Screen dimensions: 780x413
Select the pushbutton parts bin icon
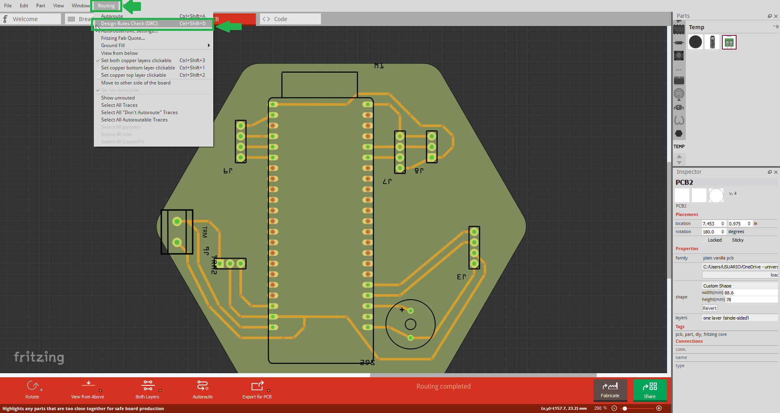click(679, 56)
